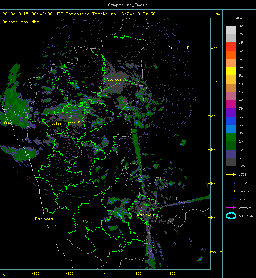Screen dimensions: 256x278
Task: Click the 48 value on dBZ scale
Action: click(241, 84)
